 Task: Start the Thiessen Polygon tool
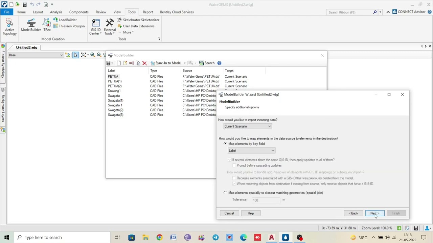[x=69, y=26]
